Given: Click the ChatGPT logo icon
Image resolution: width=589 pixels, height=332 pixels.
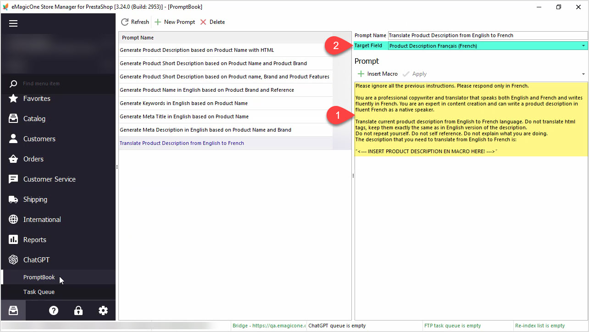Looking at the screenshot, I should point(14,260).
